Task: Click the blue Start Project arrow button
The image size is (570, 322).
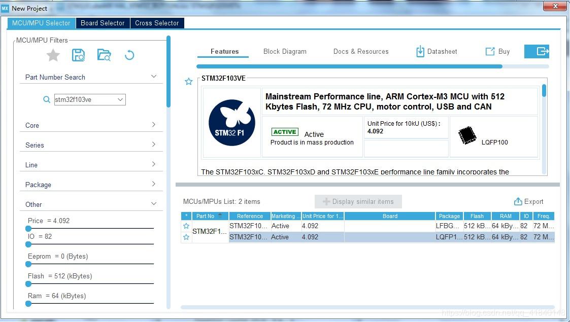Action: click(x=537, y=52)
